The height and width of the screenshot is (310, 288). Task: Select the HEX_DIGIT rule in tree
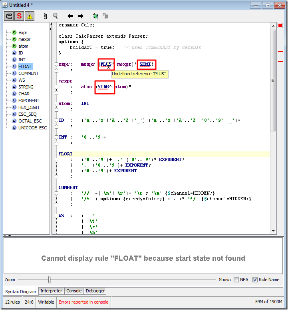[29, 107]
